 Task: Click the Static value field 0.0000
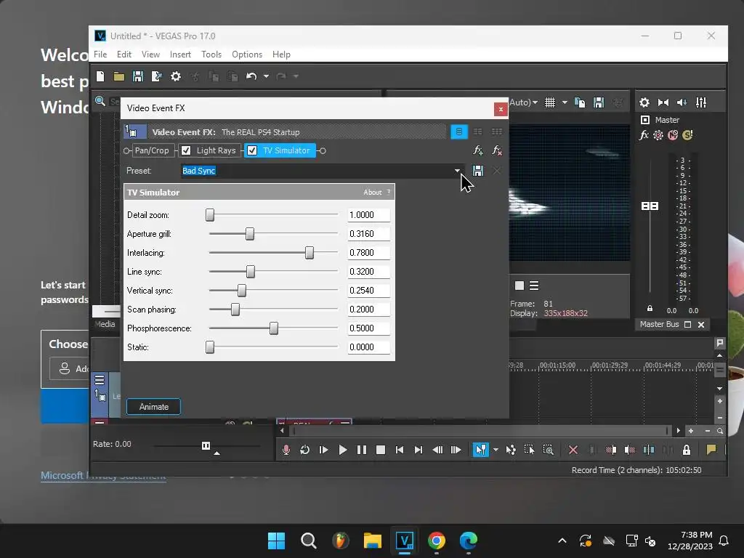pyautogui.click(x=368, y=347)
